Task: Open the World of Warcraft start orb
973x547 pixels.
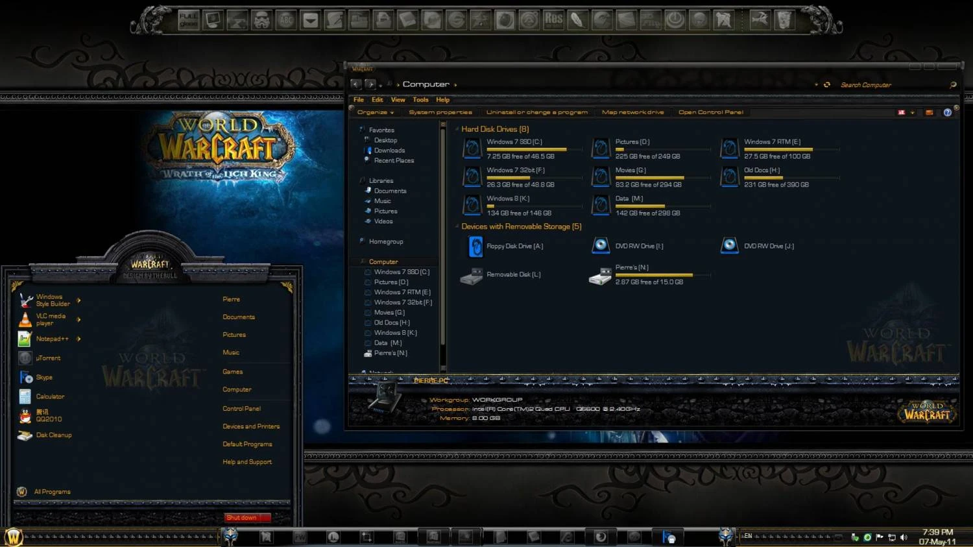Action: [x=13, y=537]
